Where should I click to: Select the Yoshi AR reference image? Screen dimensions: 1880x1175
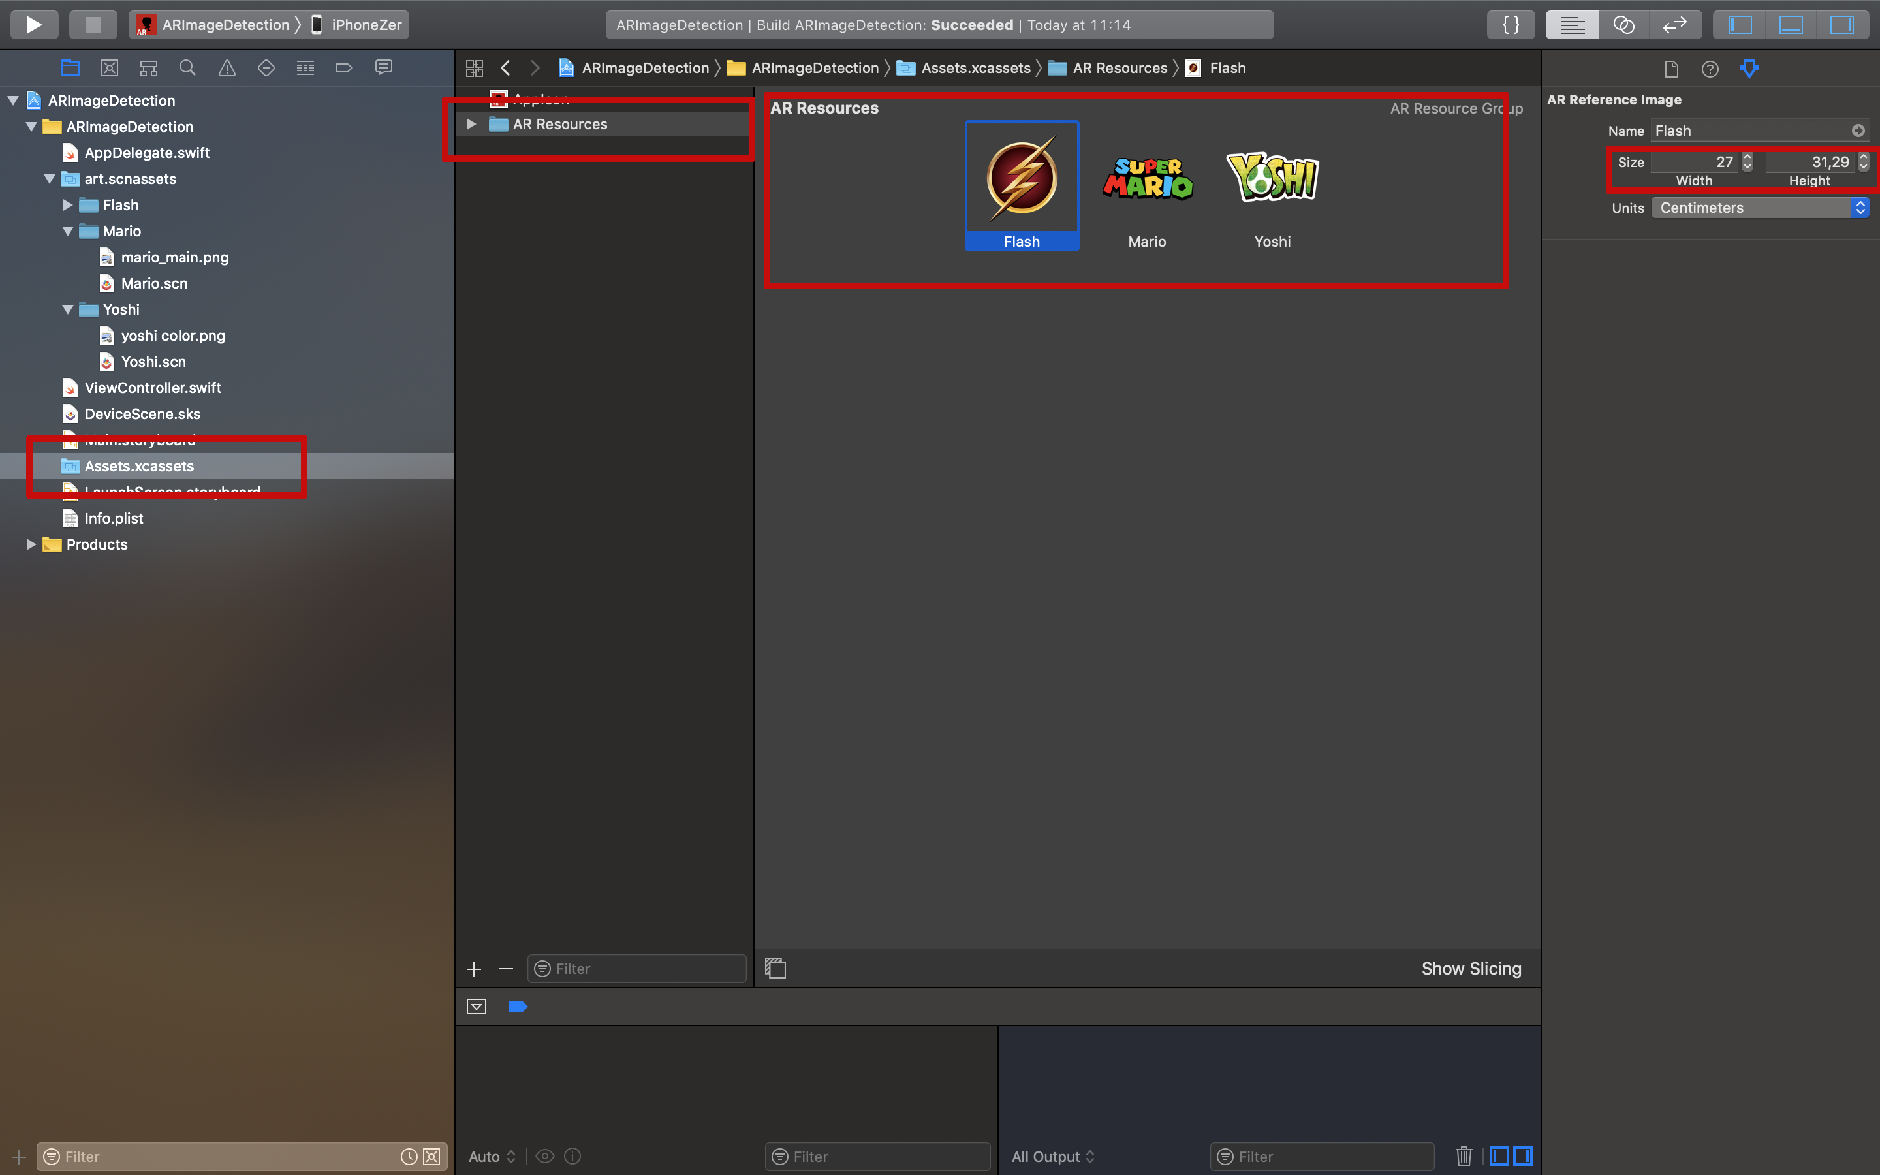click(1272, 186)
